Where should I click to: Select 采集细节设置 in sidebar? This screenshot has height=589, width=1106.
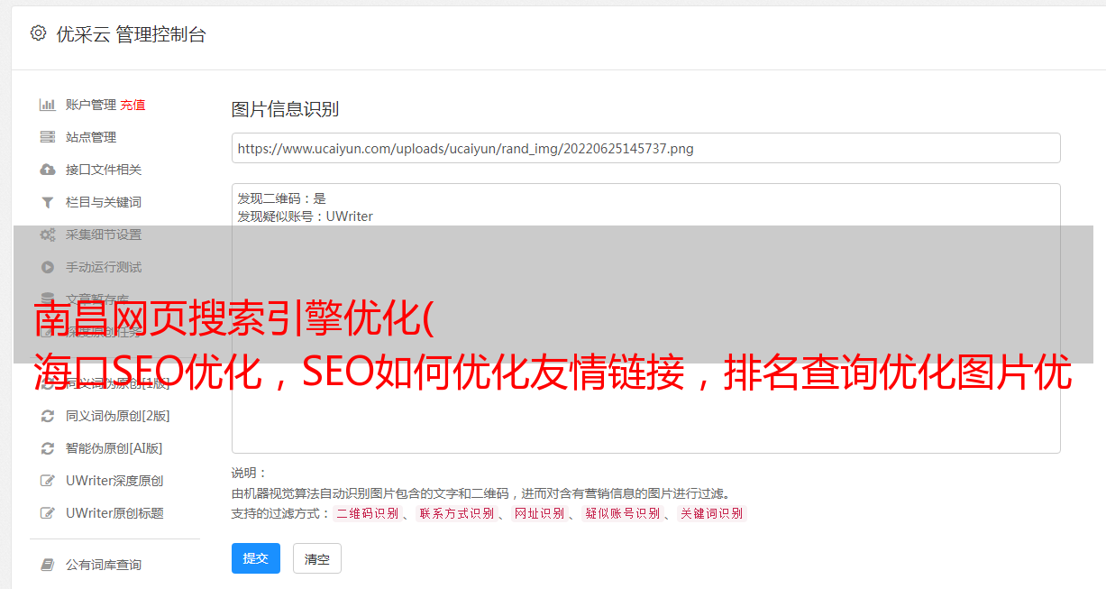pos(104,235)
